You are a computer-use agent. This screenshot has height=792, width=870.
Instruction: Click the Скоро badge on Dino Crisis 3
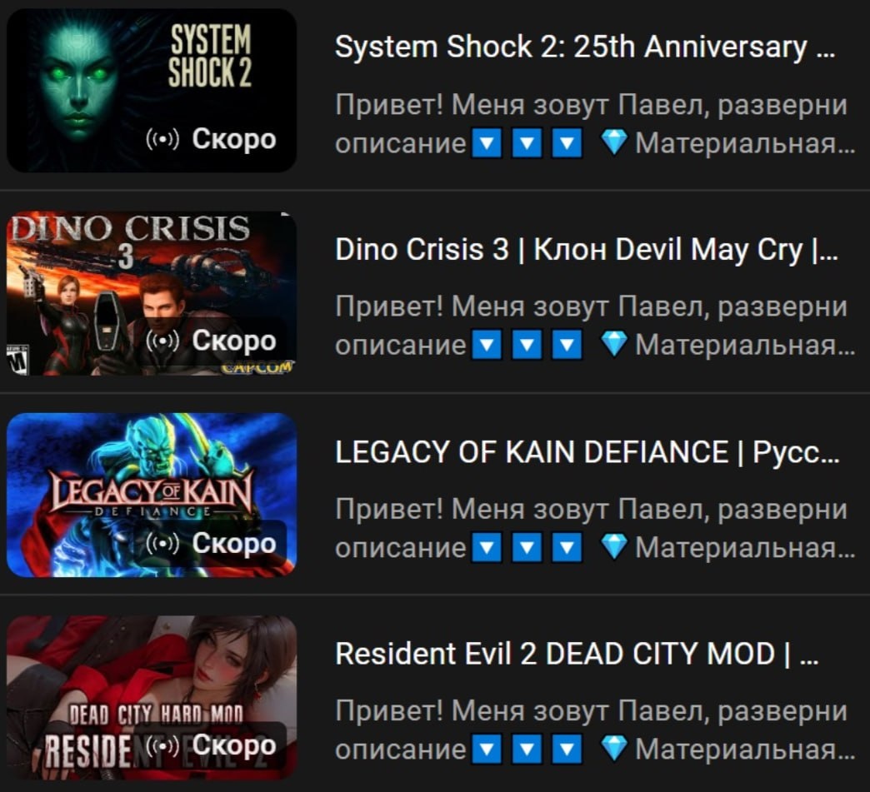pos(212,341)
